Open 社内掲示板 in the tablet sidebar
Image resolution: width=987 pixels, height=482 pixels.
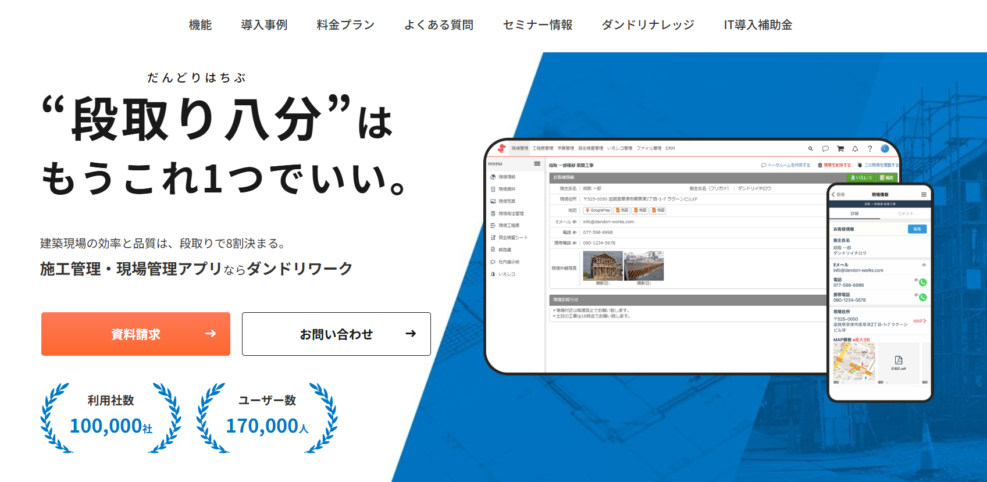coord(505,262)
